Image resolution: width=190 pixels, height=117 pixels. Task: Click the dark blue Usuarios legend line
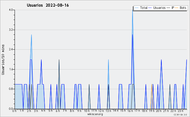coord(150,8)
